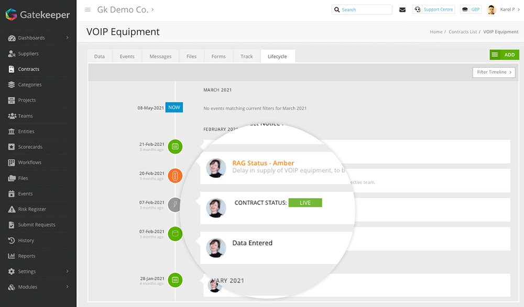Switch to the Lifecycle tab
The width and height of the screenshot is (524, 307).
[278, 56]
